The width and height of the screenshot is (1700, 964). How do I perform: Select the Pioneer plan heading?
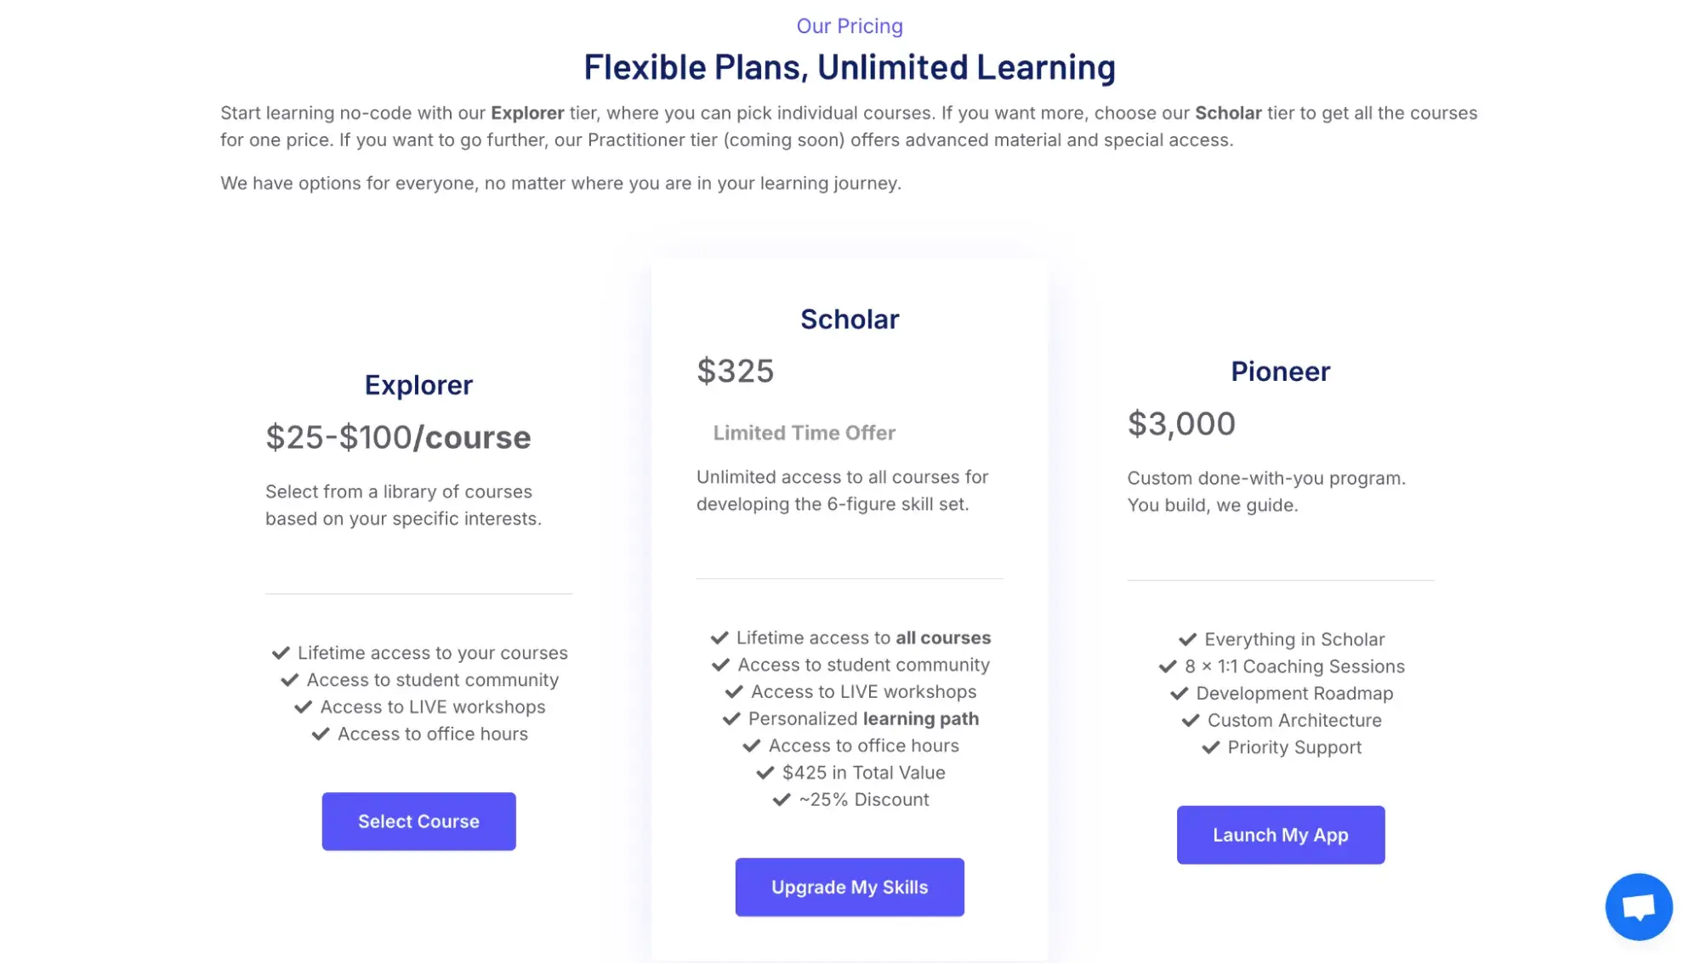(x=1280, y=371)
